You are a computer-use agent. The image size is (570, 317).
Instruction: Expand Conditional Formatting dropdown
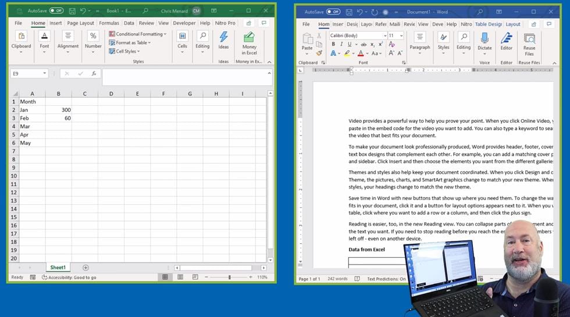[x=137, y=34]
